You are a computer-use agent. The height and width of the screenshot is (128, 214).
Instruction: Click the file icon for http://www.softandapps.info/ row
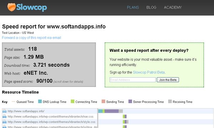tap(4, 111)
